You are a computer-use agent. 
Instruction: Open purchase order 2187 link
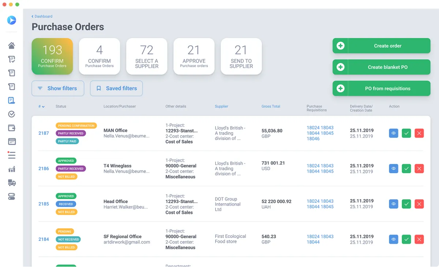click(x=44, y=133)
